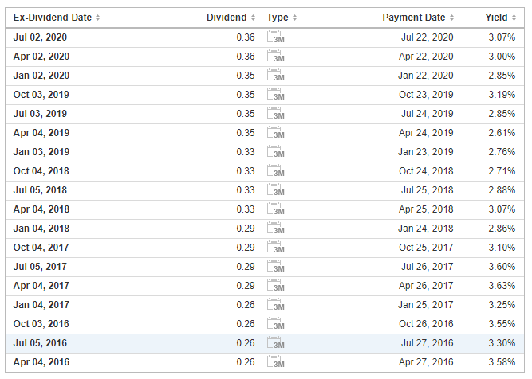Click yield value 2.88%
This screenshot has height=379, width=532.
[502, 190]
